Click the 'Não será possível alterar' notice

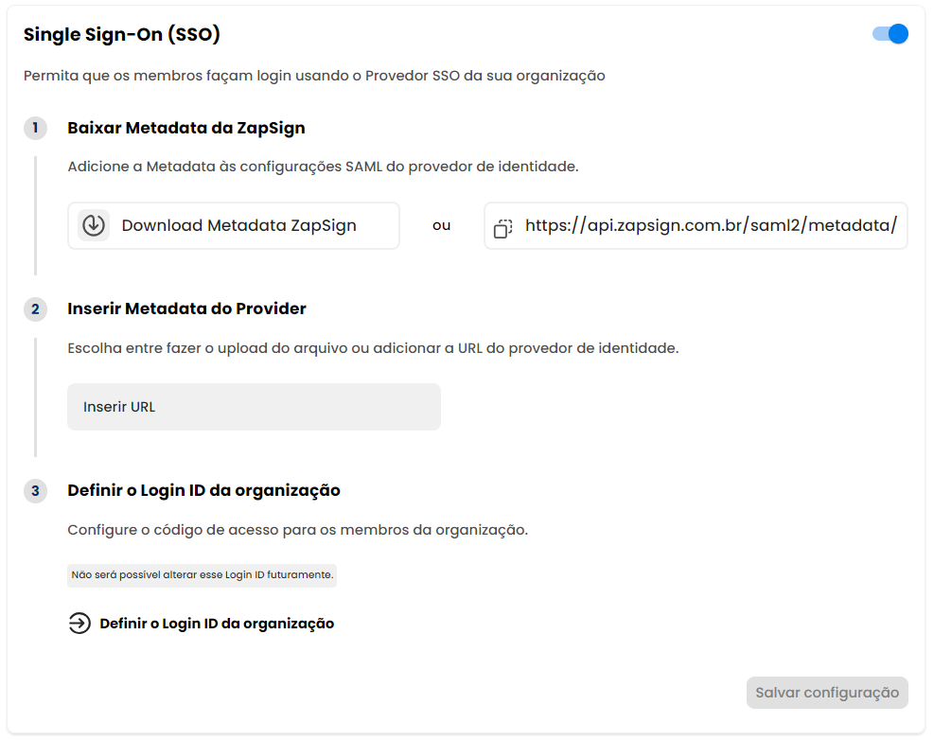click(202, 575)
